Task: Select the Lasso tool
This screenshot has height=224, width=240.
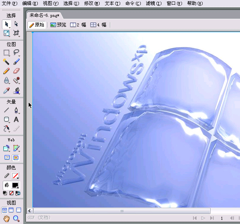Action: pos(16,52)
